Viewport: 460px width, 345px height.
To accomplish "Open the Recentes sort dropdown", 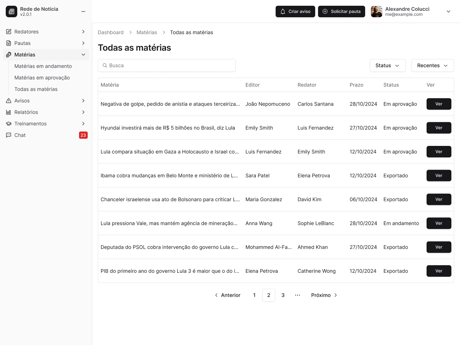I will pos(432,65).
